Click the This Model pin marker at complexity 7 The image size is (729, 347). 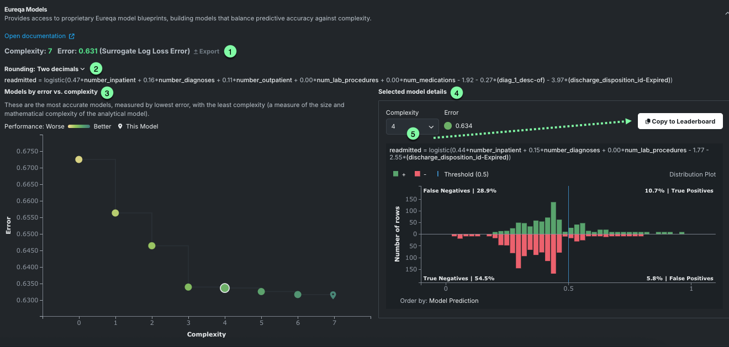(333, 295)
